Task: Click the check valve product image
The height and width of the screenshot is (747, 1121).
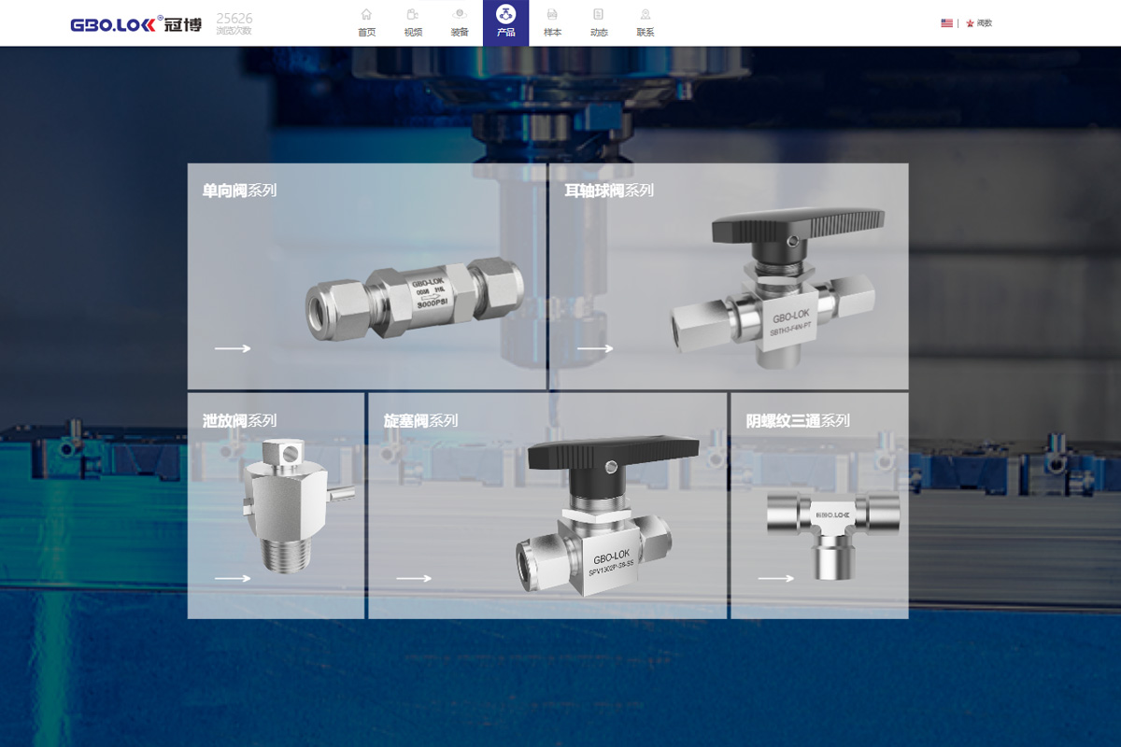Action: tap(415, 299)
